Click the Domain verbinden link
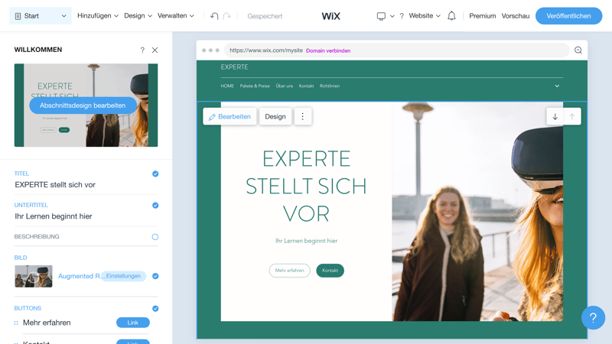 tap(328, 50)
